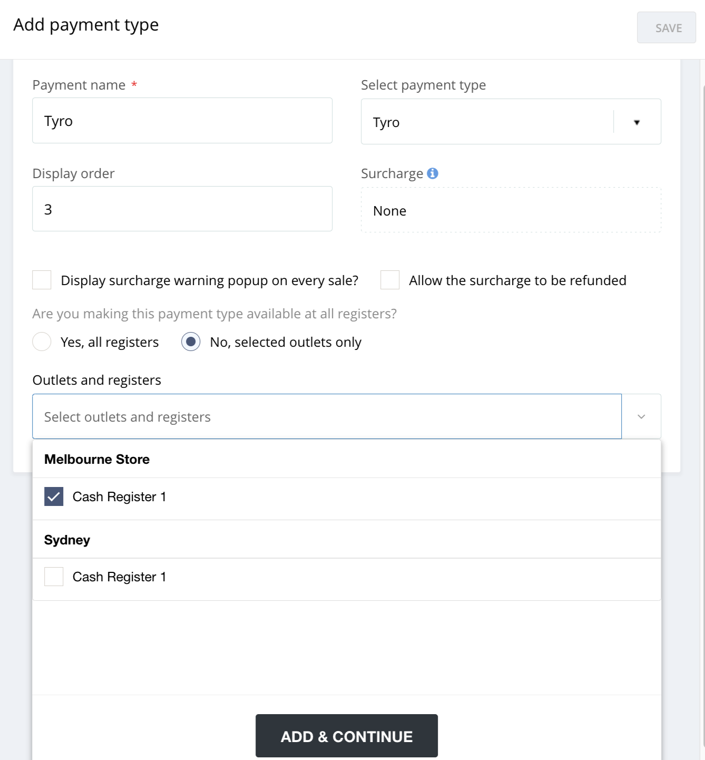The image size is (705, 760).
Task: Choose No, selected outlets only option
Action: [x=191, y=342]
